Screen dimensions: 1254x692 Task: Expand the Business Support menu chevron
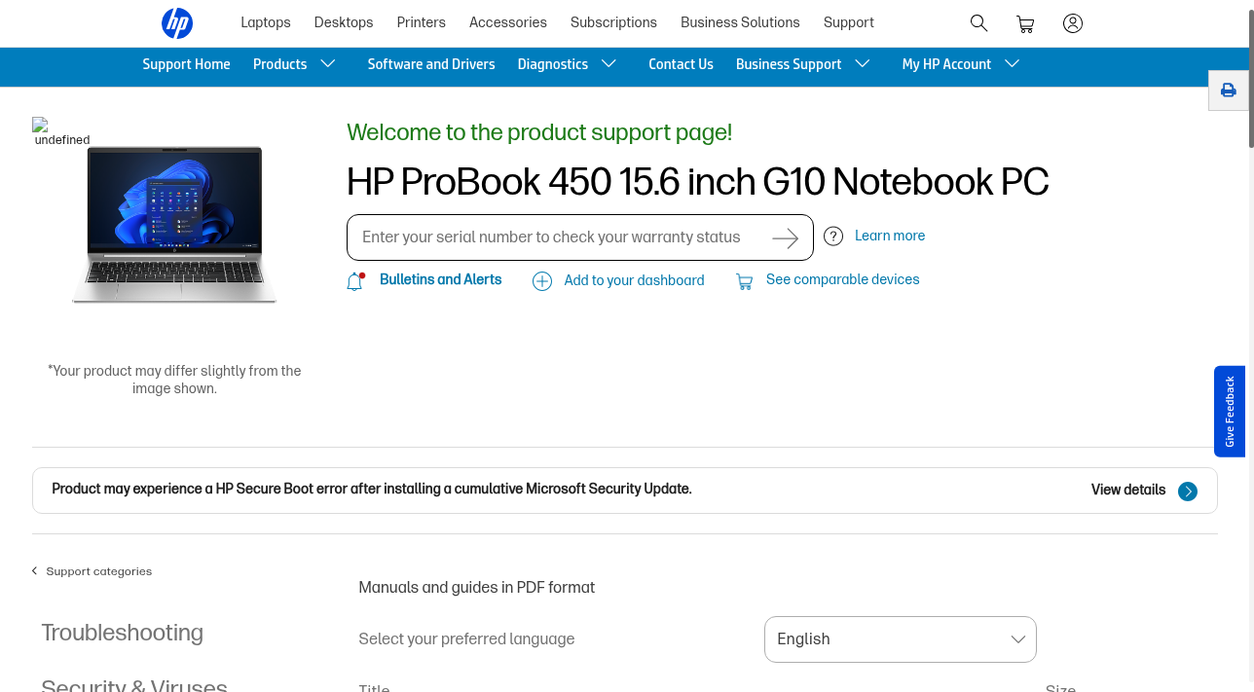tap(863, 63)
